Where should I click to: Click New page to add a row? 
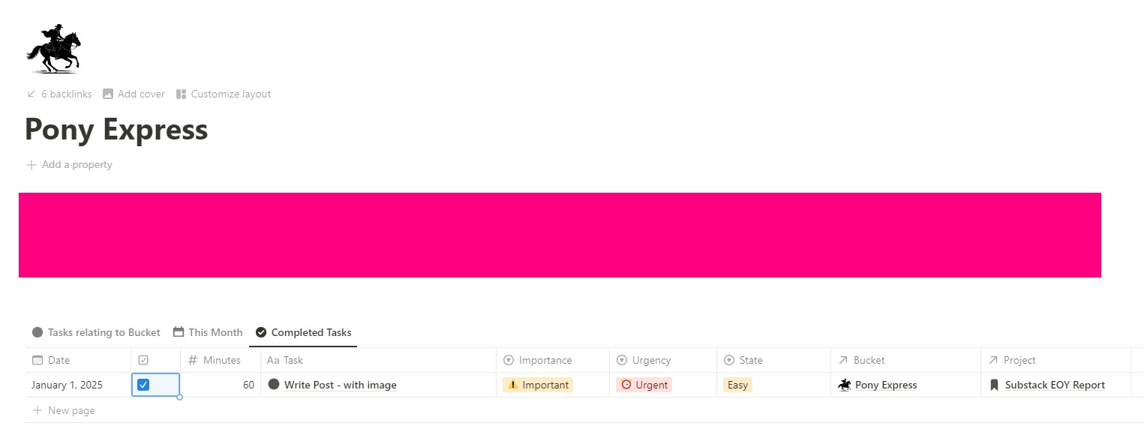tap(64, 410)
